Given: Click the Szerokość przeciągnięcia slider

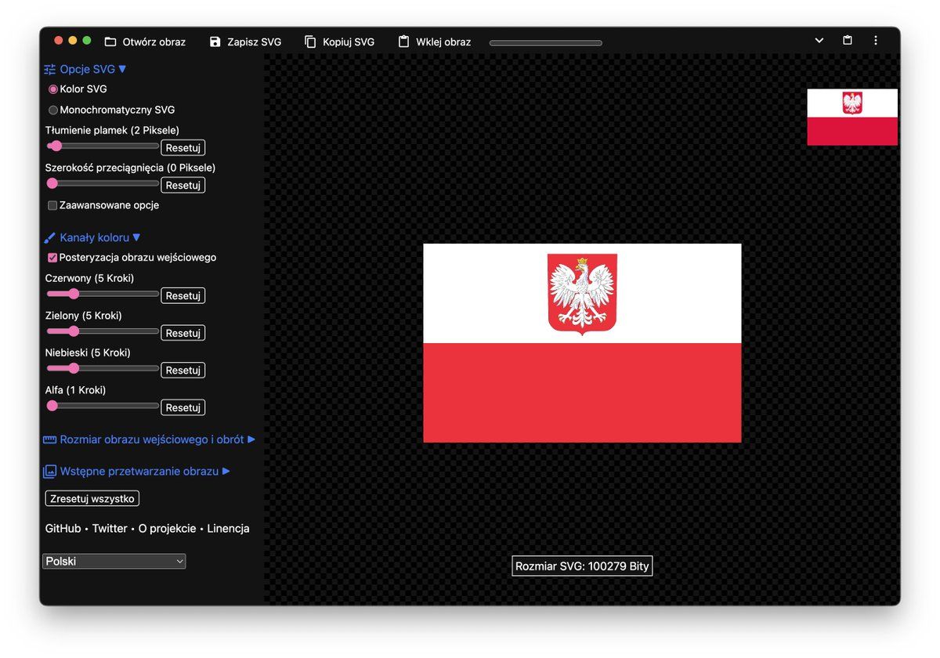Looking at the screenshot, I should click(103, 183).
